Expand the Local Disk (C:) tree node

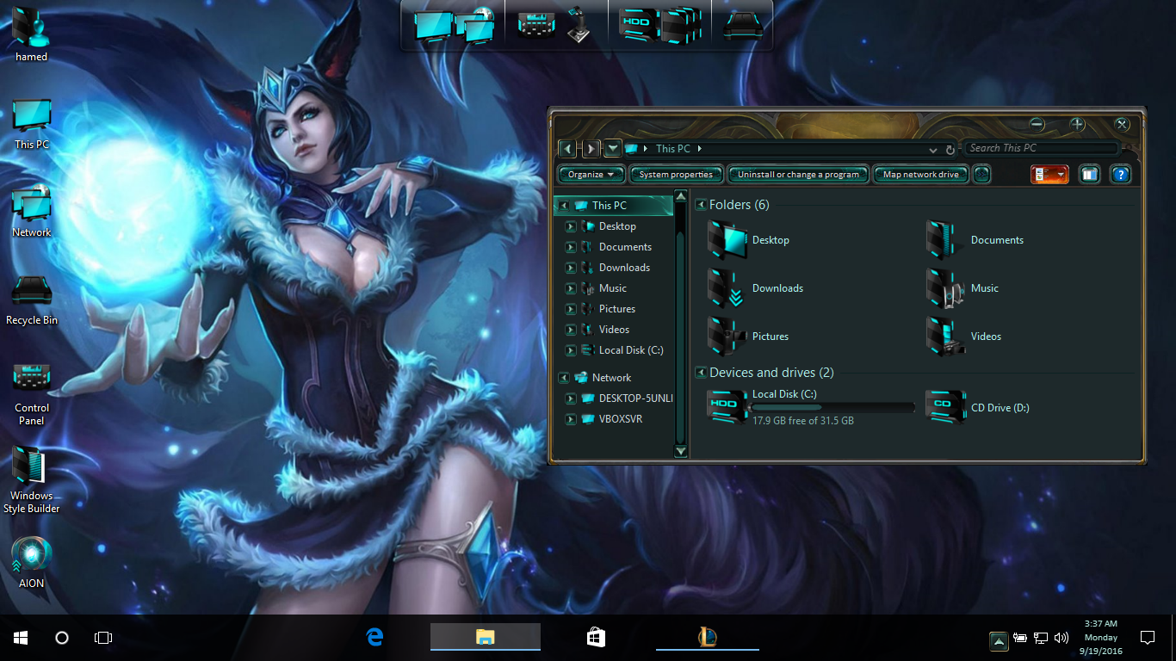pyautogui.click(x=570, y=350)
